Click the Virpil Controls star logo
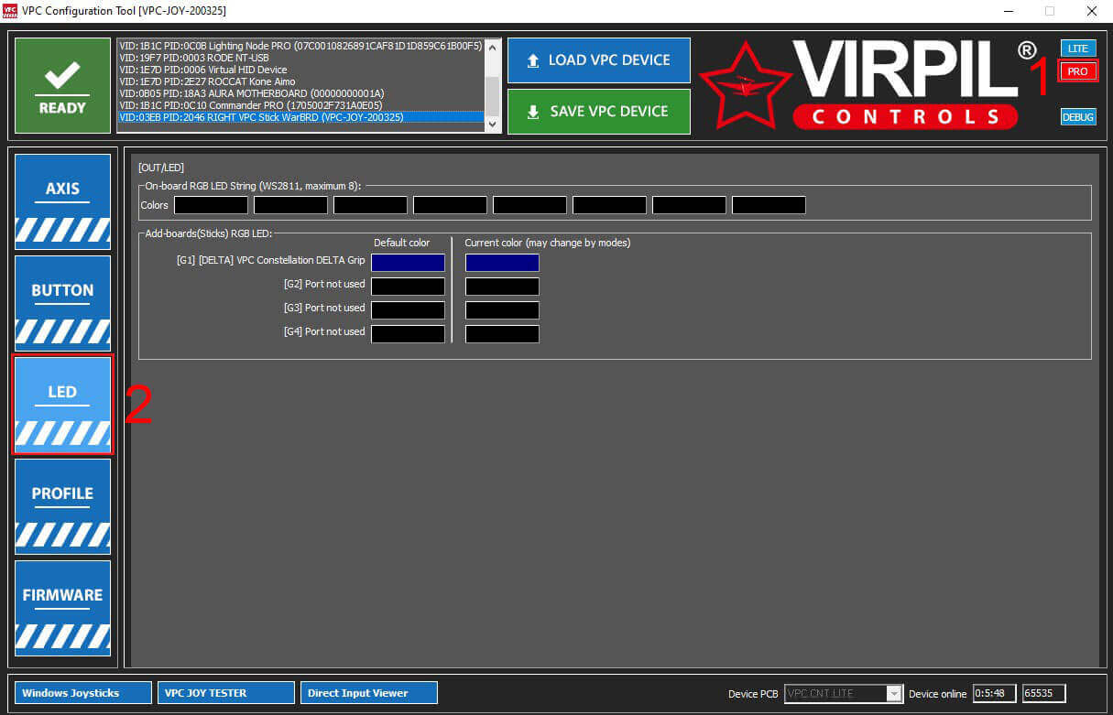Screen dimensions: 1113x715 (746, 84)
